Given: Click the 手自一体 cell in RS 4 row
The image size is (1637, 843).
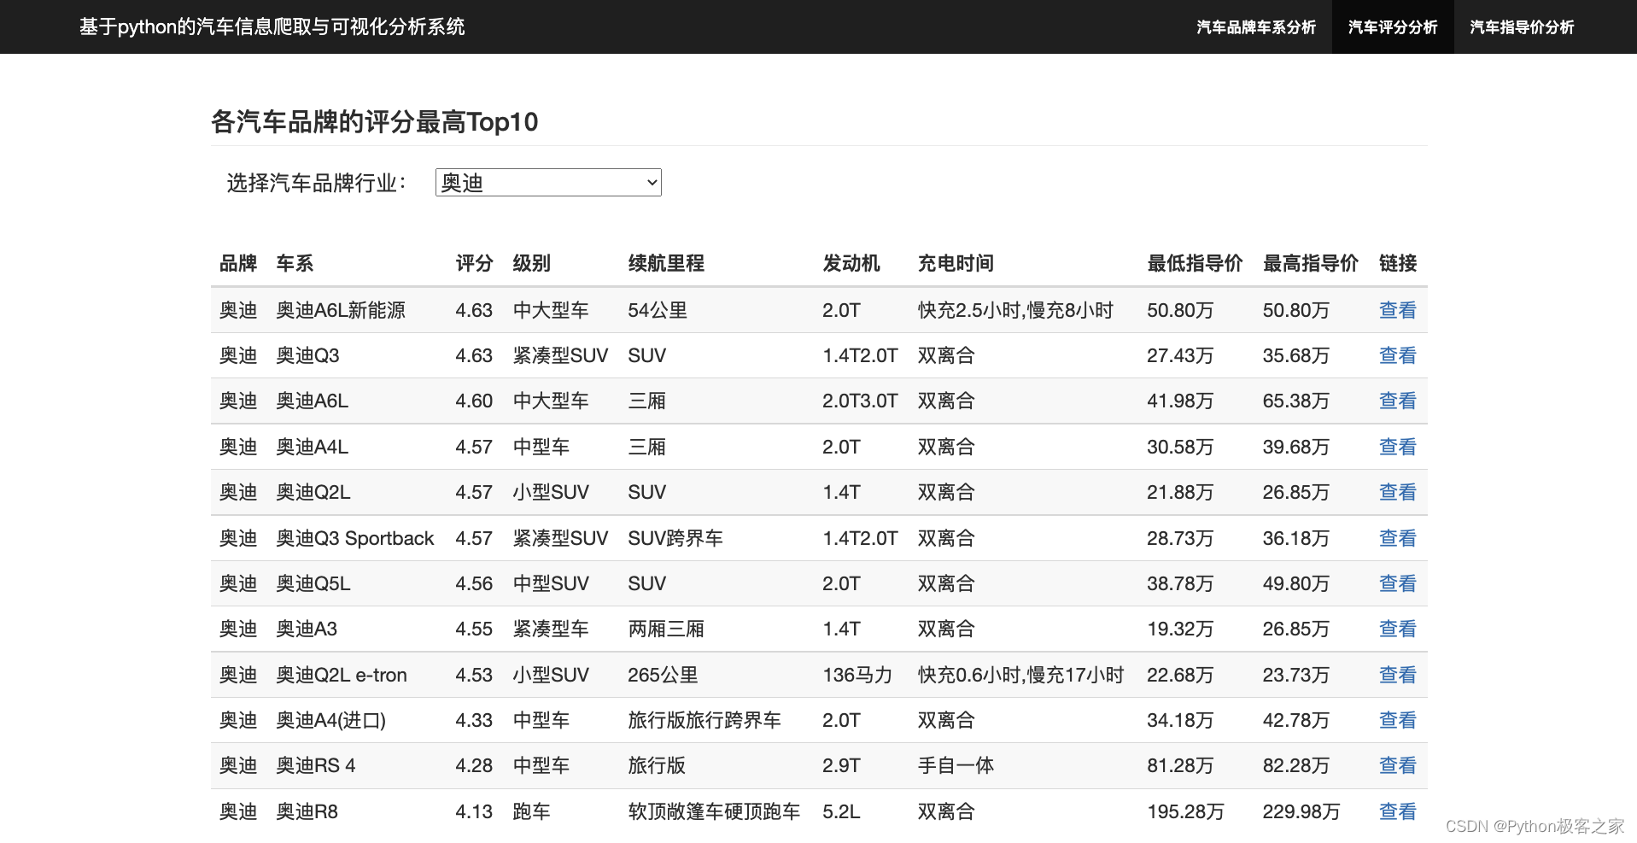Looking at the screenshot, I should [956, 765].
